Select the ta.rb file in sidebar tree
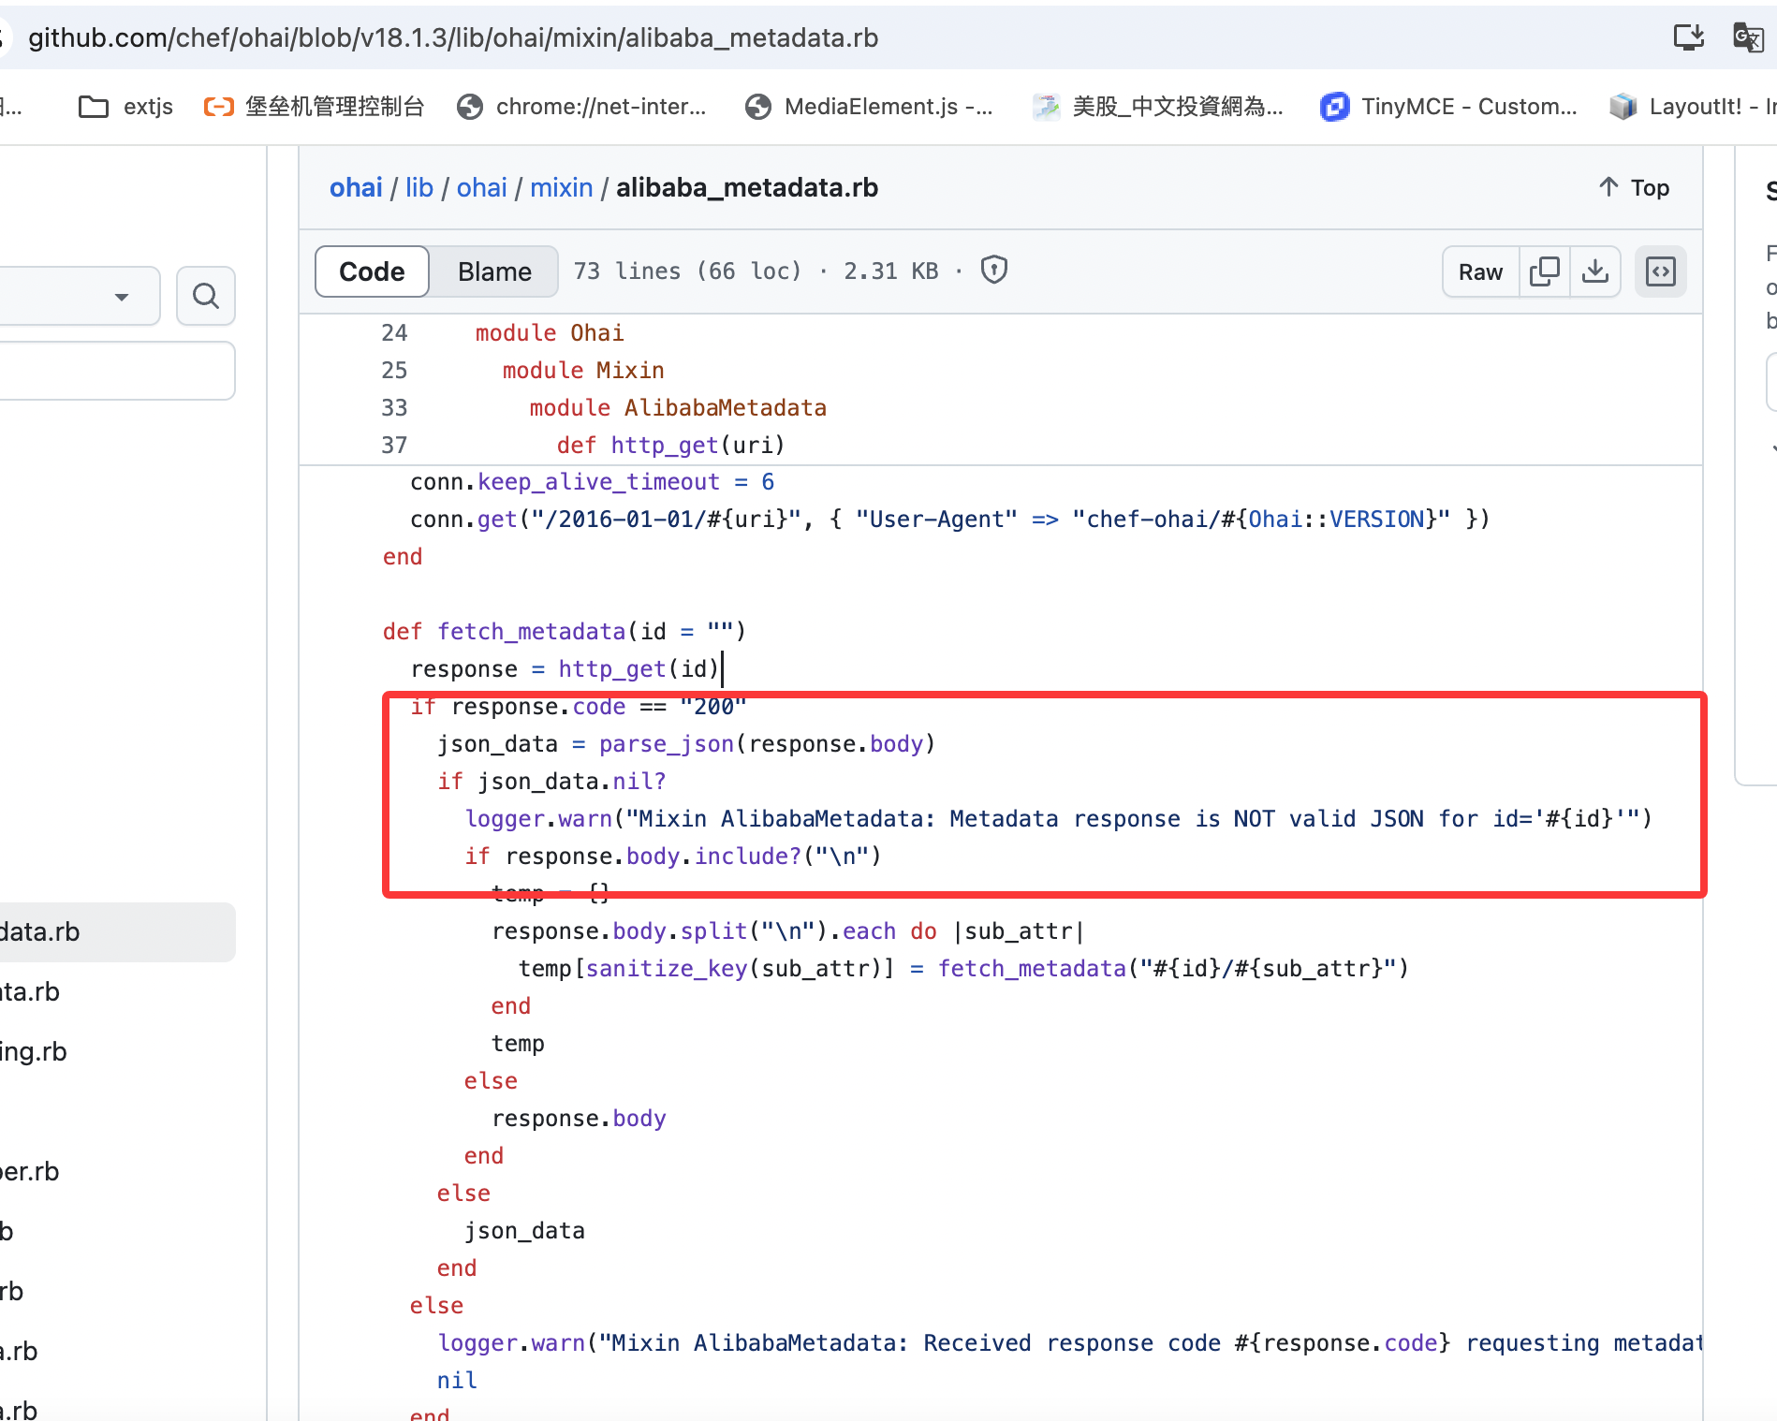 tap(30, 992)
